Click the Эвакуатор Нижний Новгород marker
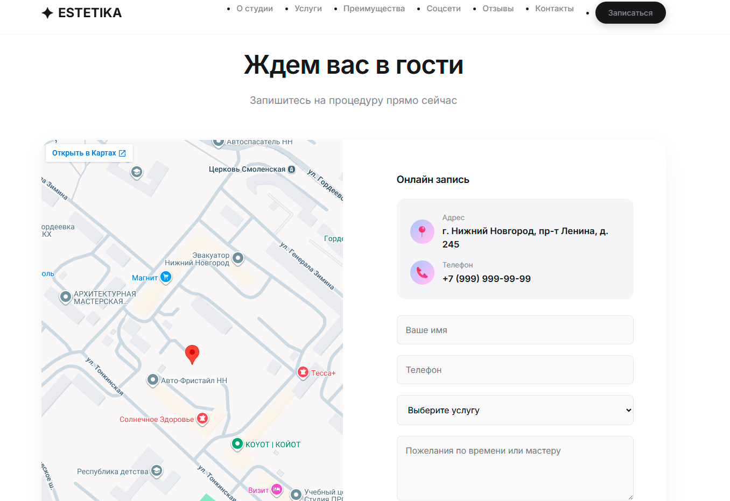 coord(238,258)
